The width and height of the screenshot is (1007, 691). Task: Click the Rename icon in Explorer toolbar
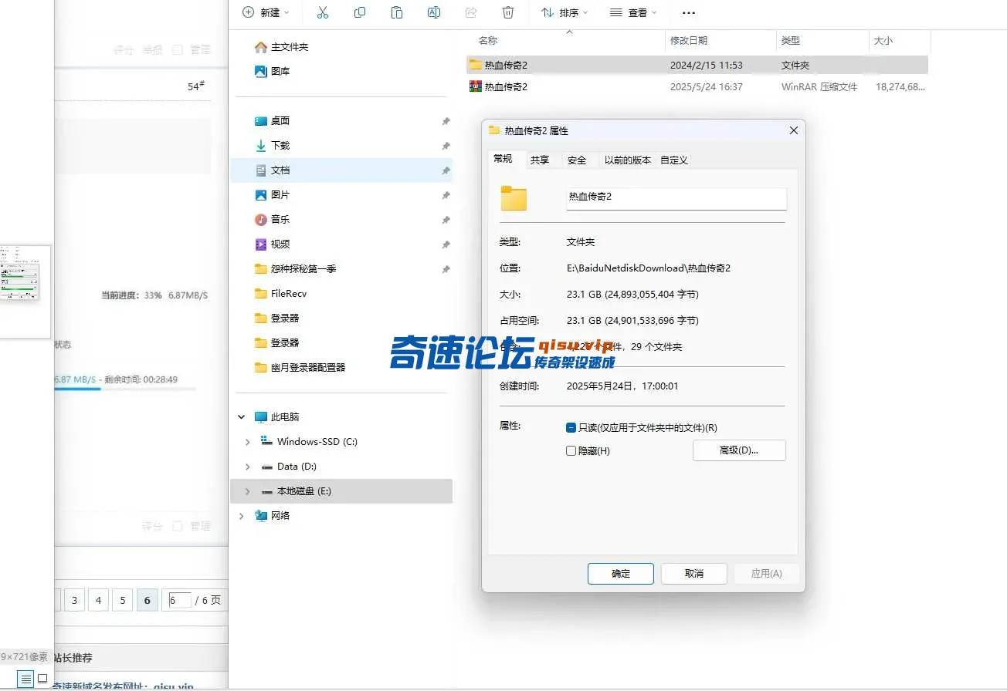(x=434, y=12)
